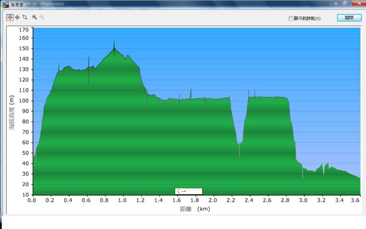Click the 海拔高度 (m) axis label
Viewport: 366px width, 229px height.
click(12, 112)
